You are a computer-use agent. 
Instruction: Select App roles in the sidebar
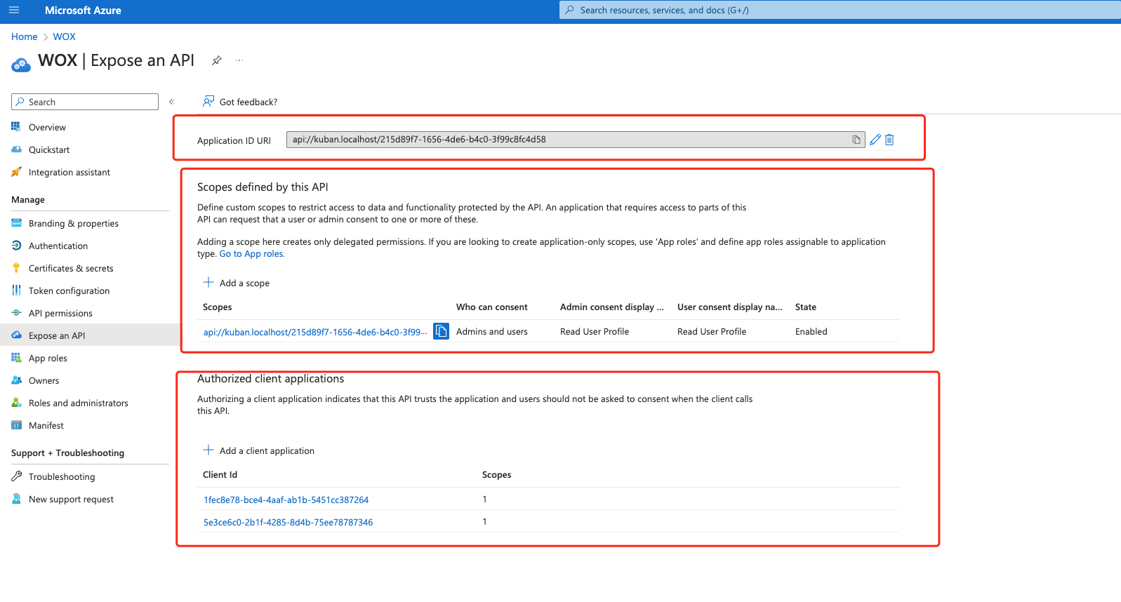click(x=48, y=359)
